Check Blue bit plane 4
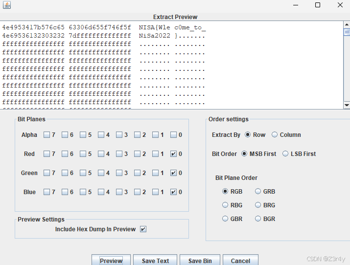The image size is (350, 265). click(x=101, y=192)
